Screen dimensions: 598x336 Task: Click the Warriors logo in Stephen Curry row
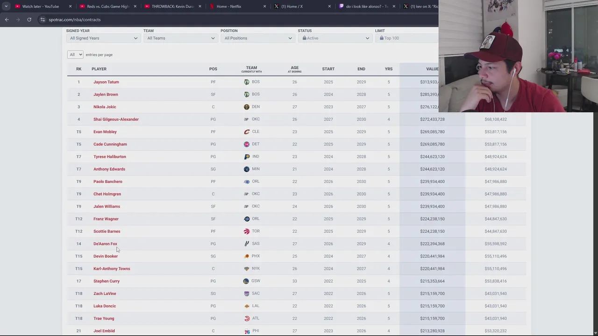(246, 281)
